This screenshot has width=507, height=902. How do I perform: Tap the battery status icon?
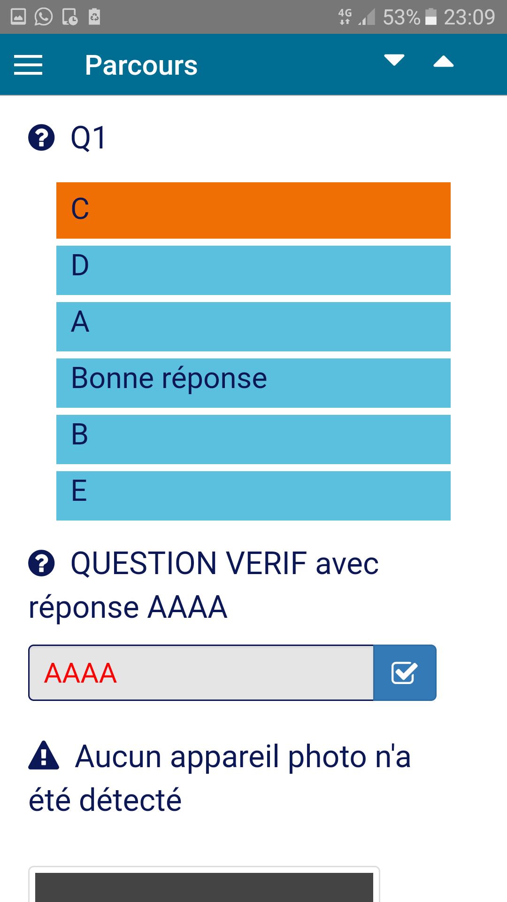point(430,17)
